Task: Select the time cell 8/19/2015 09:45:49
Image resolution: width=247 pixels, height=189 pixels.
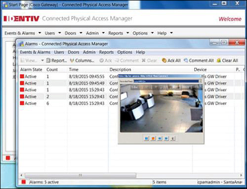Action: [x=86, y=83]
